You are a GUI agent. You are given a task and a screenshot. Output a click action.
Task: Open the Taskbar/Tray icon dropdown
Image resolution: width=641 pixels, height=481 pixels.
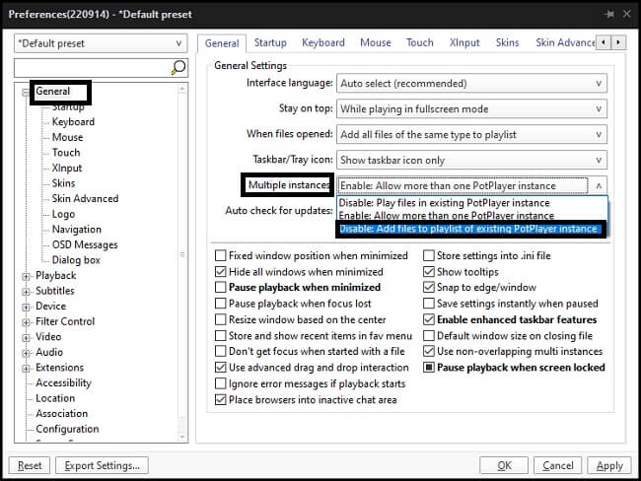(x=471, y=161)
